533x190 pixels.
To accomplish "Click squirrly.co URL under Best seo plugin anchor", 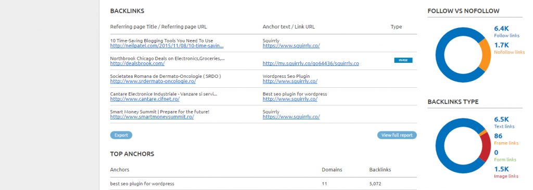I will (290, 99).
